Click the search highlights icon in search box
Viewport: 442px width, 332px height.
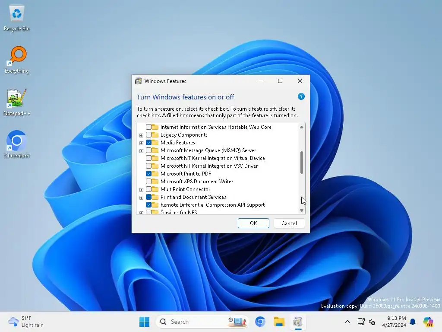pyautogui.click(x=237, y=322)
